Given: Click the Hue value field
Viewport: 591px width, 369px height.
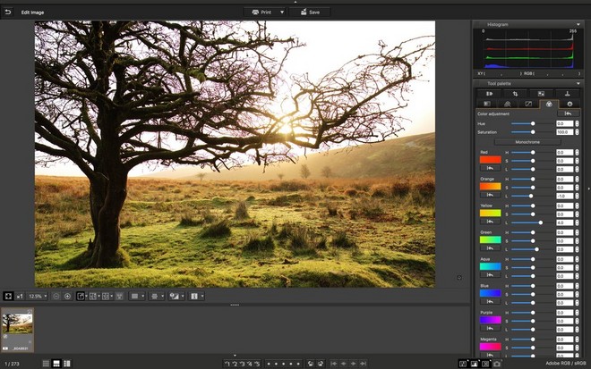Looking at the screenshot, I should point(565,123).
